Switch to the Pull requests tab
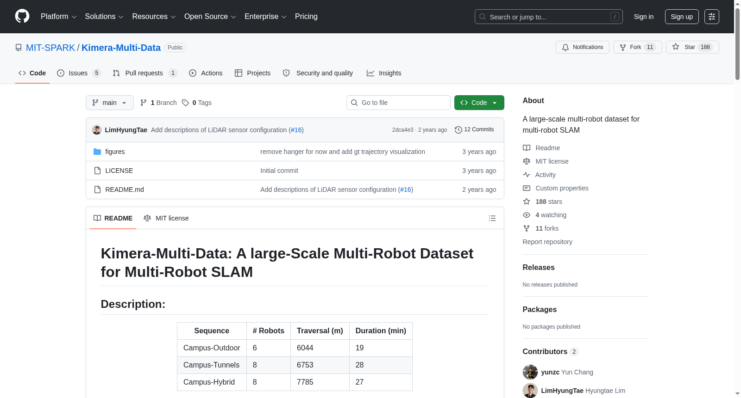Screen dimensions: 741x398 pyautogui.click(x=145, y=73)
